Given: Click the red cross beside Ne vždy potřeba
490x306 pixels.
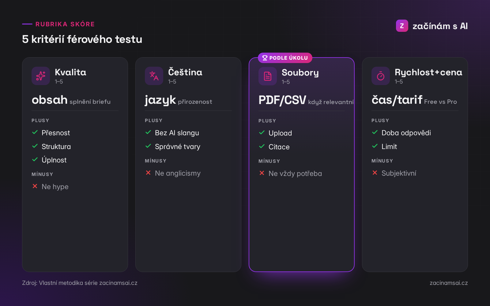Looking at the screenshot, I should click(262, 173).
